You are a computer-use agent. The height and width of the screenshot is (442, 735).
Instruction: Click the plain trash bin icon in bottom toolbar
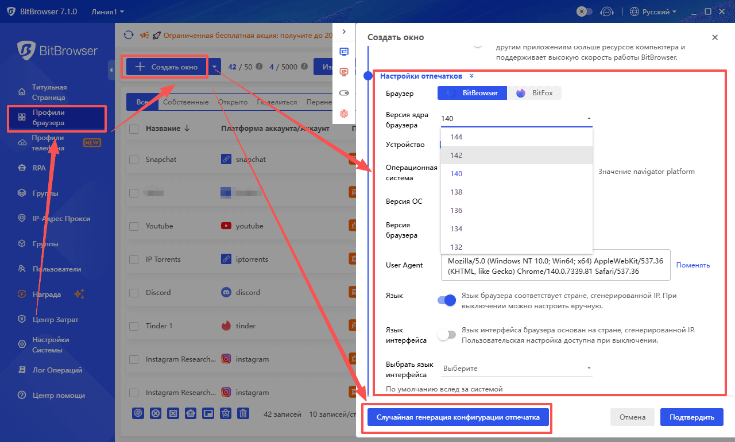[243, 413]
